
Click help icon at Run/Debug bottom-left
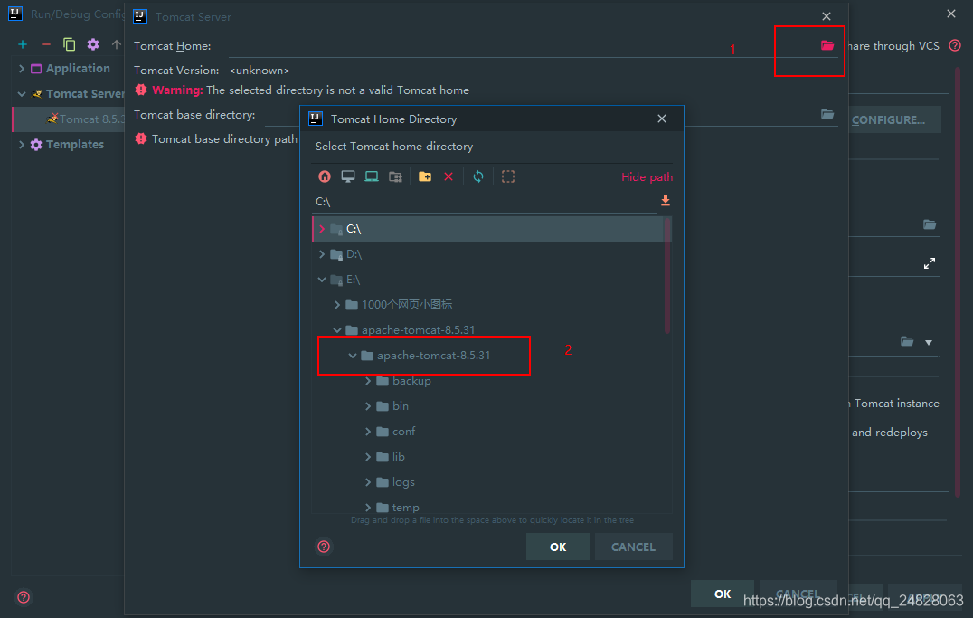click(24, 597)
